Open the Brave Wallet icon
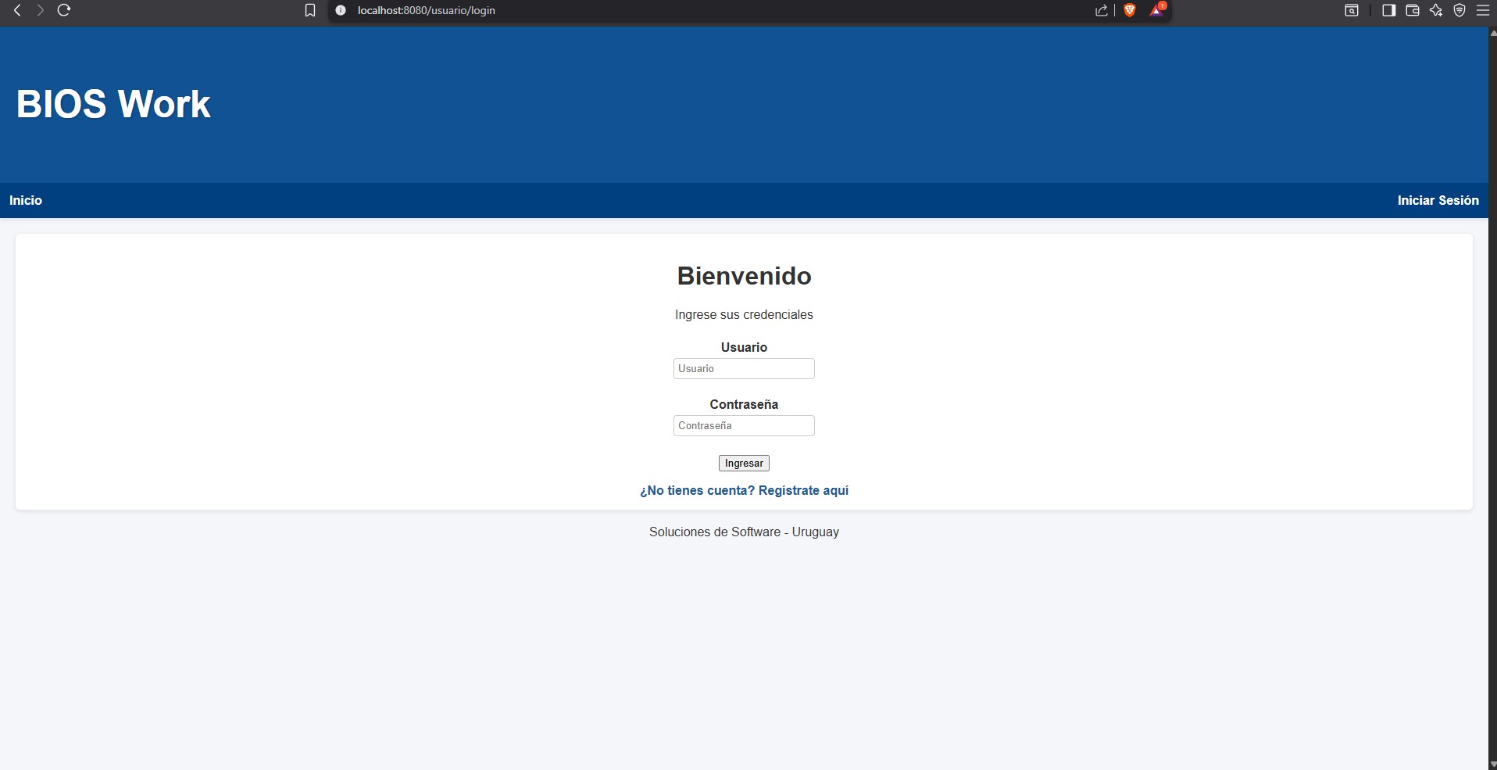The width and height of the screenshot is (1497, 770). (x=1412, y=10)
